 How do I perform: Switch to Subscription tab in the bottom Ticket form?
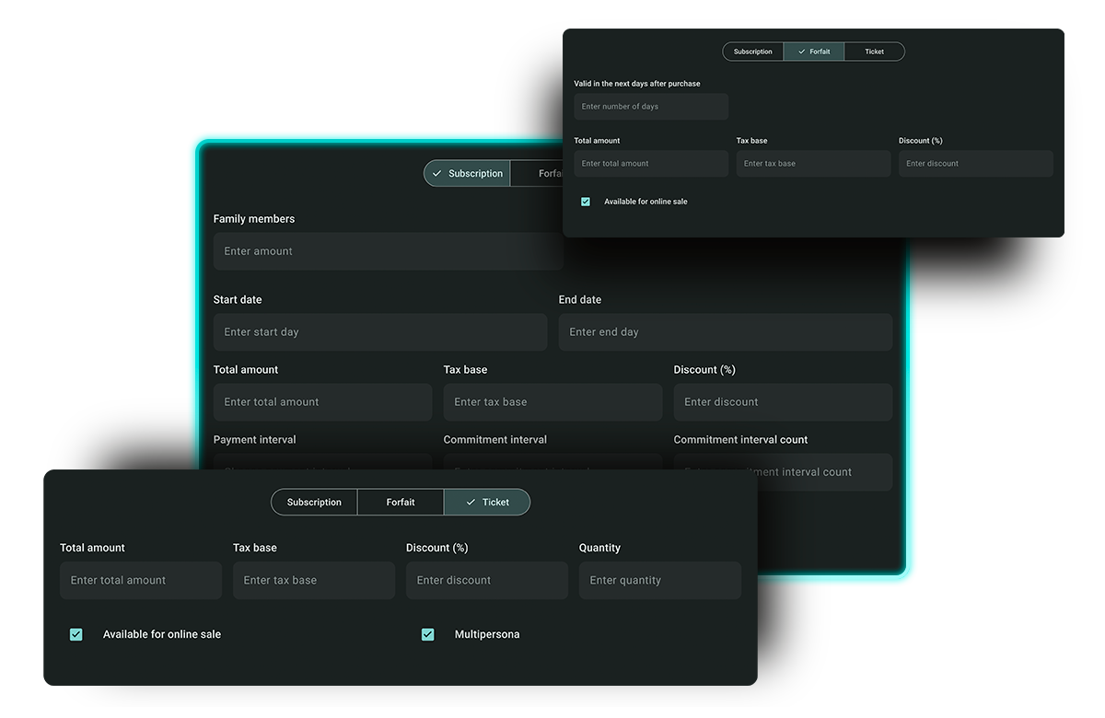tap(314, 503)
